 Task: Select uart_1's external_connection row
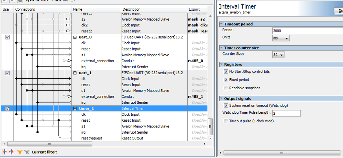click(104, 97)
